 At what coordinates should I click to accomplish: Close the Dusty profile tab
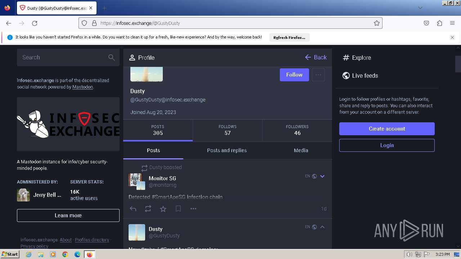[x=91, y=8]
